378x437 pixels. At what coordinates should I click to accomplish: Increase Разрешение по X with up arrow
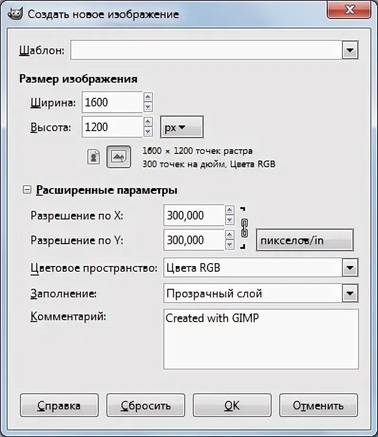click(229, 210)
